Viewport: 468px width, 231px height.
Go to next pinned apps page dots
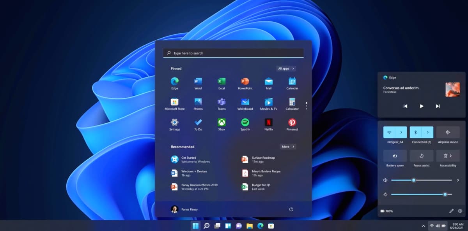point(307,106)
